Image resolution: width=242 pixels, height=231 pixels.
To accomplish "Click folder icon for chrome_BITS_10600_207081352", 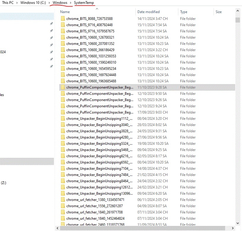I will (x=63, y=43).
